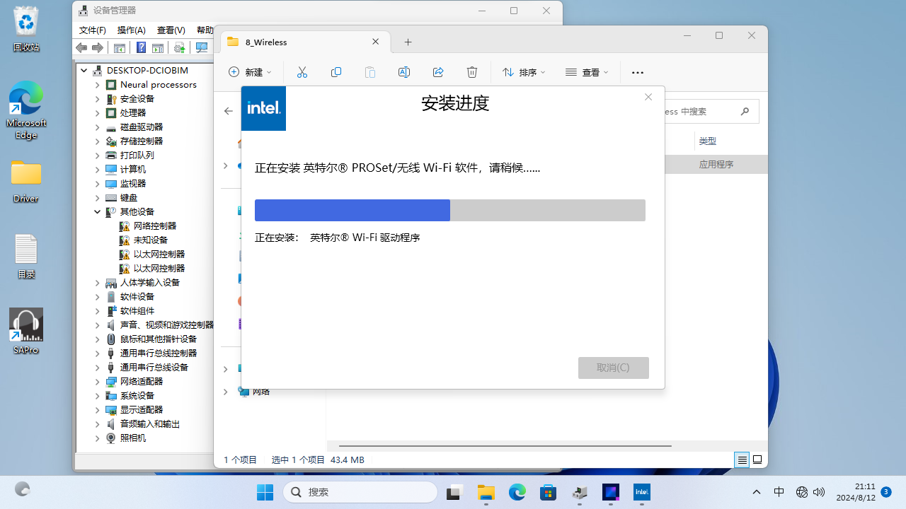The image size is (906, 509).
Task: Expand the 网络适配器 device category
Action: point(98,381)
